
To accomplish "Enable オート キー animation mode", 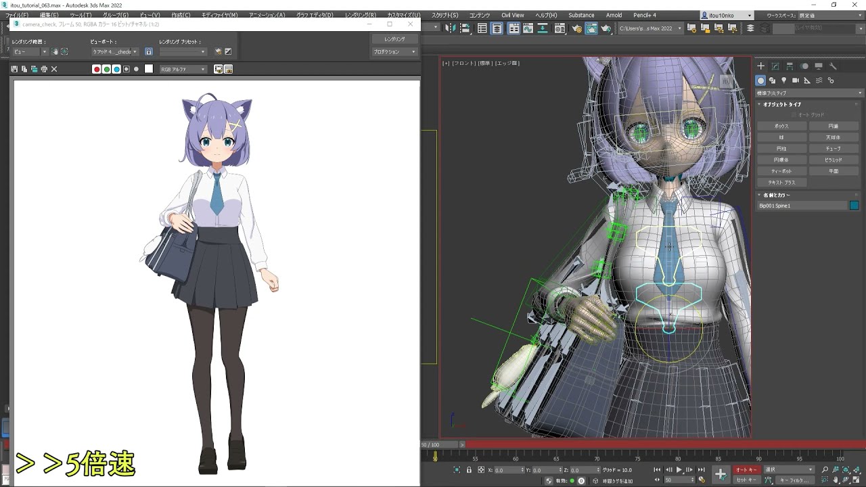I will [x=747, y=469].
